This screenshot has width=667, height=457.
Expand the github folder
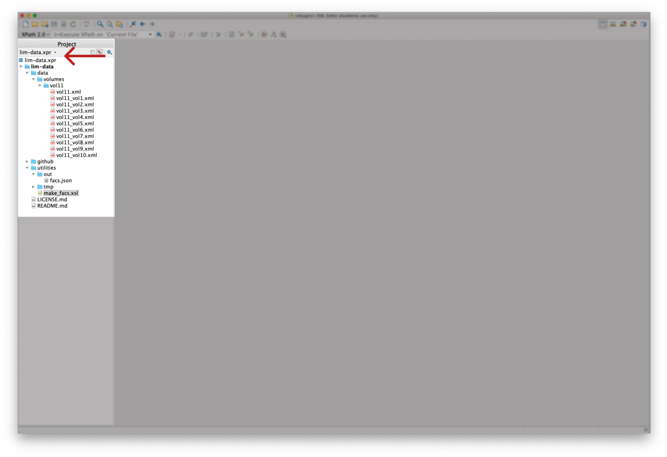click(x=27, y=161)
